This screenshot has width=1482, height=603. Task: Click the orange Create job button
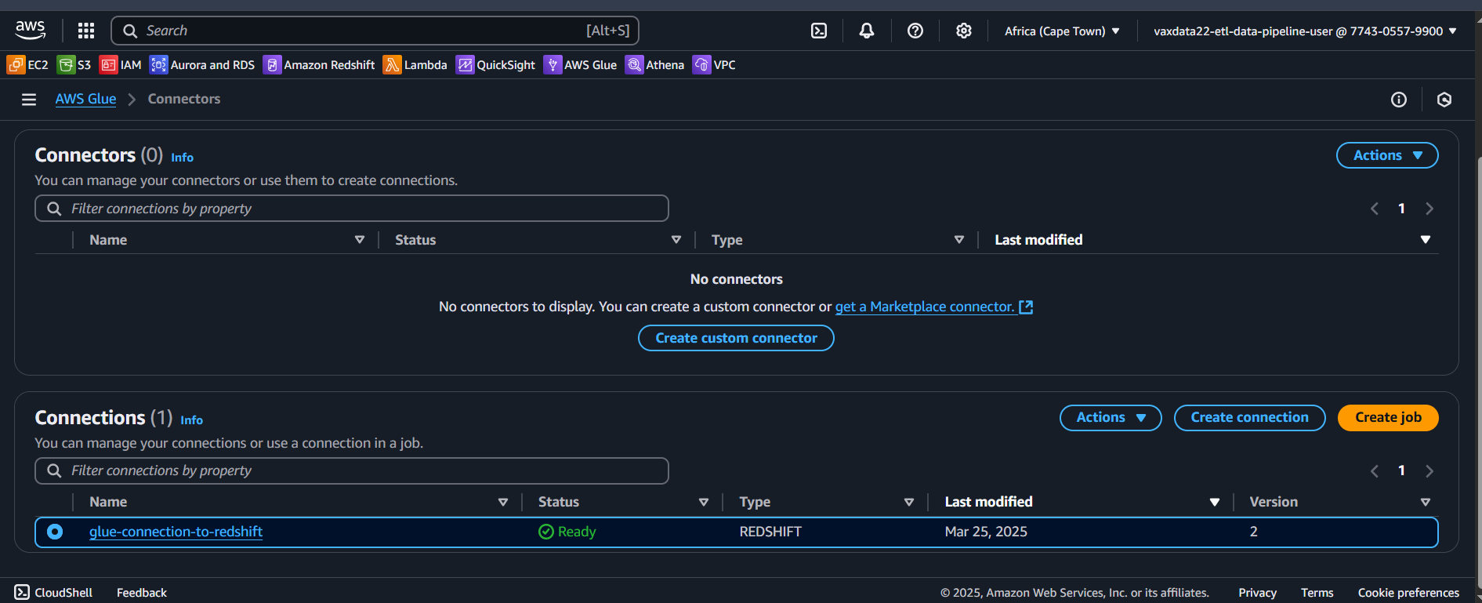tap(1388, 418)
